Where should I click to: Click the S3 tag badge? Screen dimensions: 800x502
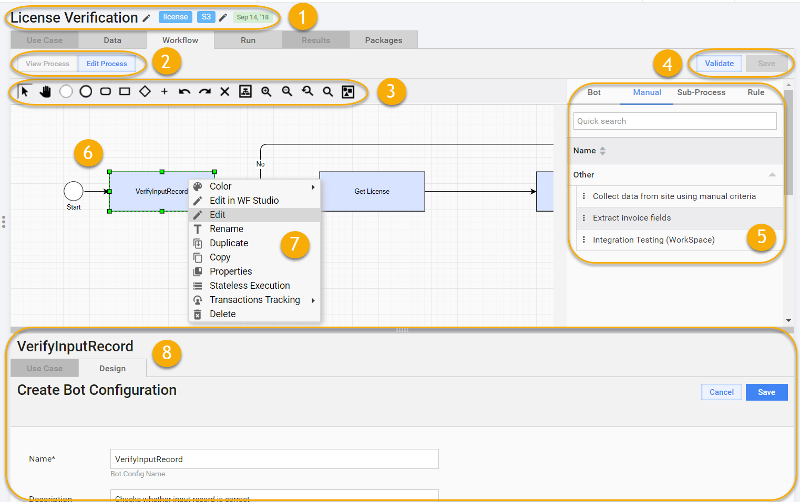click(x=206, y=17)
